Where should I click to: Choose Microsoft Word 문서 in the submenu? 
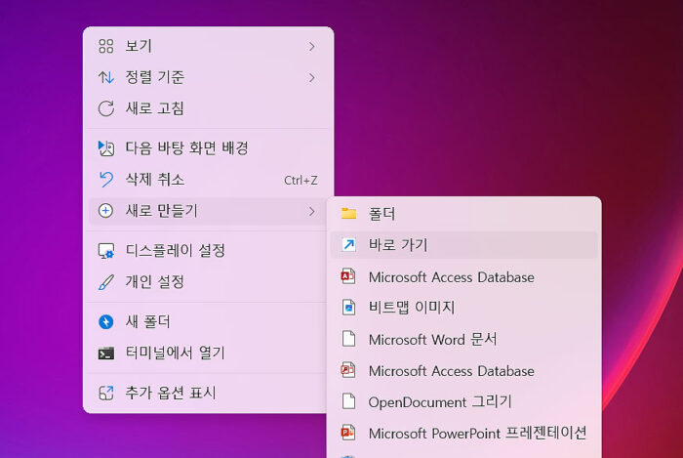tap(463, 339)
